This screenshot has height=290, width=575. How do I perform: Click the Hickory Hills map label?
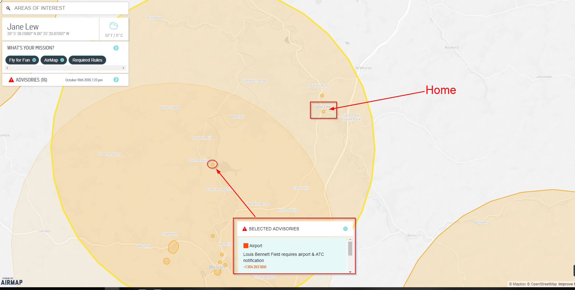(288, 210)
